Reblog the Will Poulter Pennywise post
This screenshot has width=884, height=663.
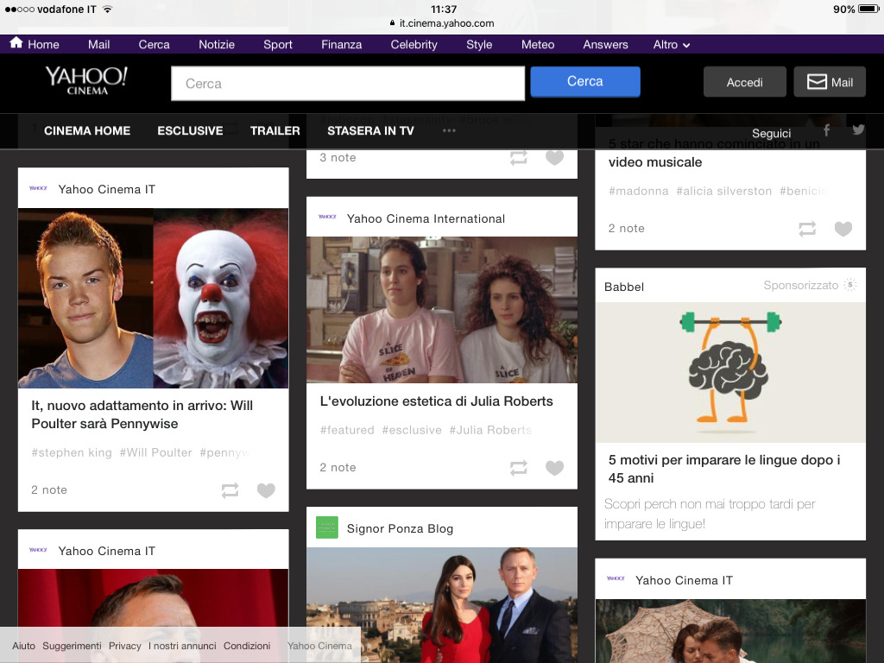(230, 490)
